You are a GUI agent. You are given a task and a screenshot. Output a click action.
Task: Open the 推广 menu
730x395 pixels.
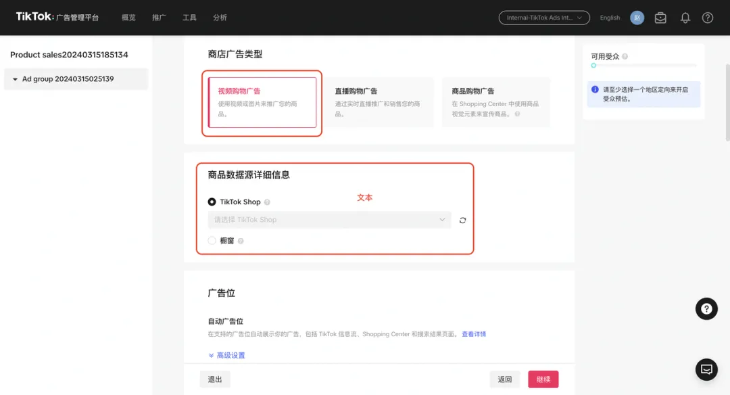159,18
